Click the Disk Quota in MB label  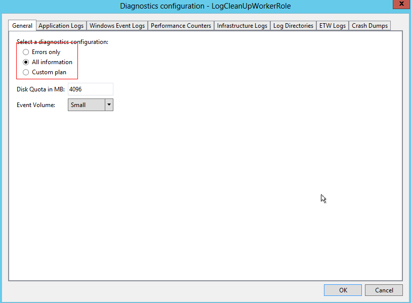[x=40, y=89]
